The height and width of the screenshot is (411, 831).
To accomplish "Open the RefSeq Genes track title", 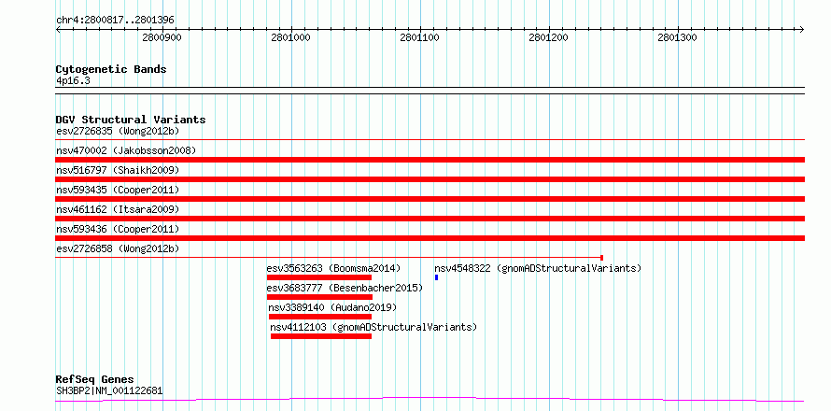I will tap(94, 380).
